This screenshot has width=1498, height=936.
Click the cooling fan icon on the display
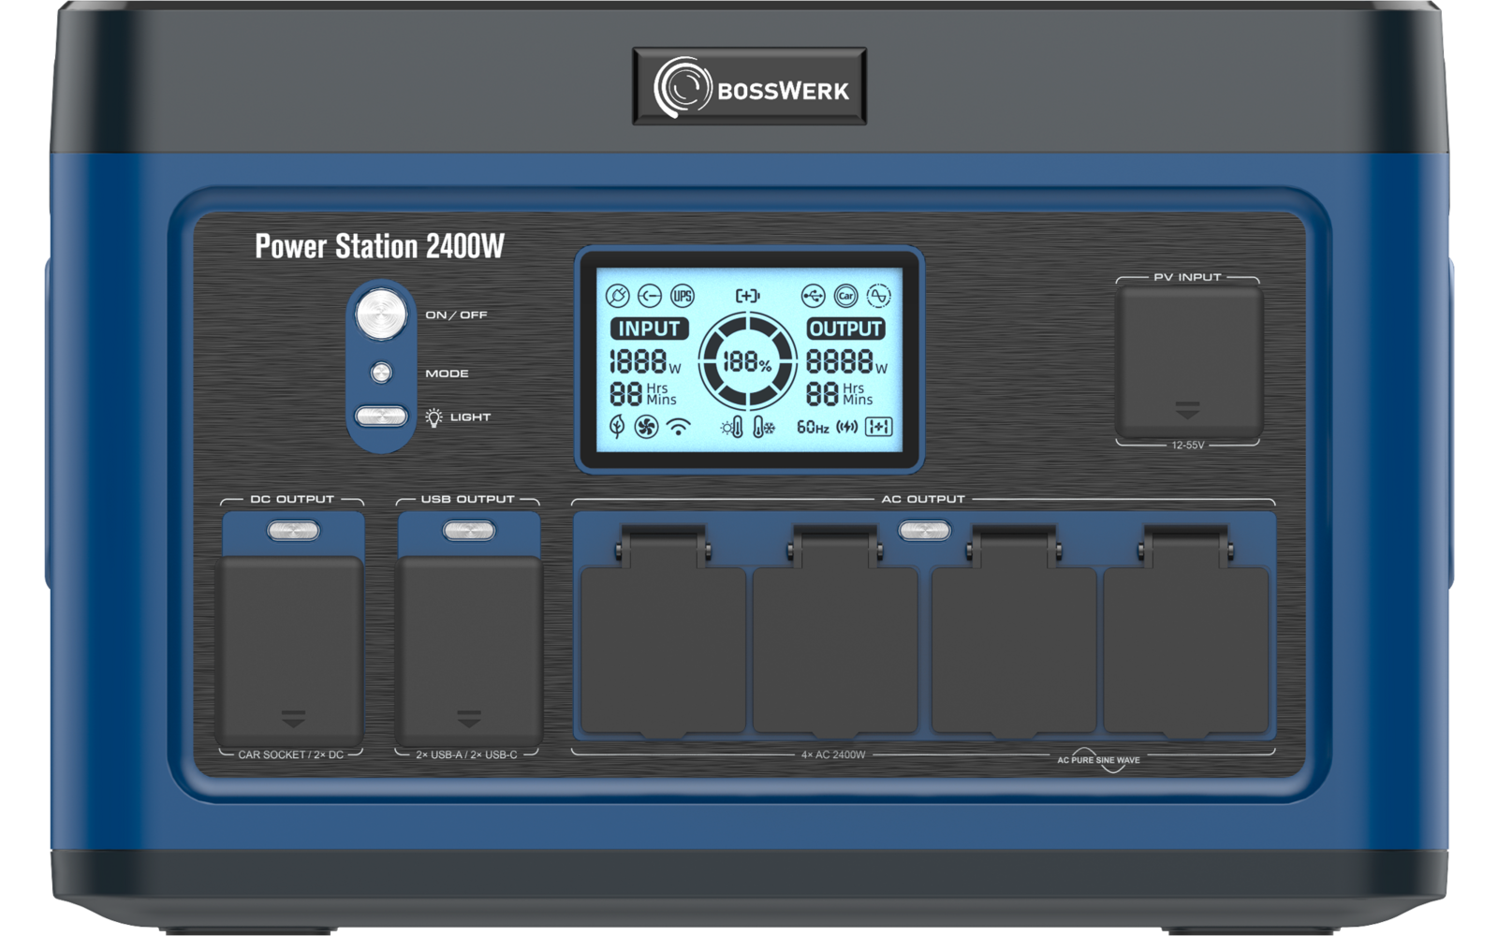click(x=646, y=427)
